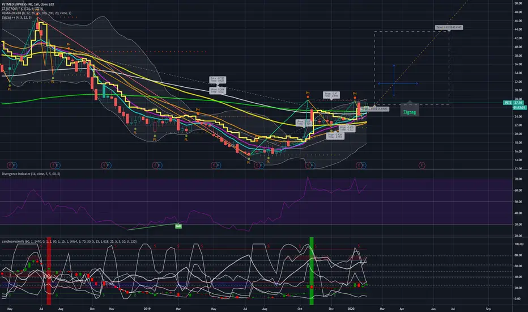
Task: Click the 36.00 price scale value
Action: coord(518,64)
